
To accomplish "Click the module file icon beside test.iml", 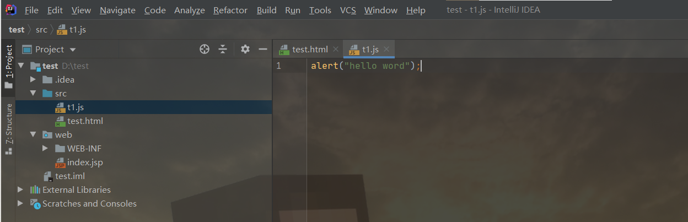I will point(48,176).
